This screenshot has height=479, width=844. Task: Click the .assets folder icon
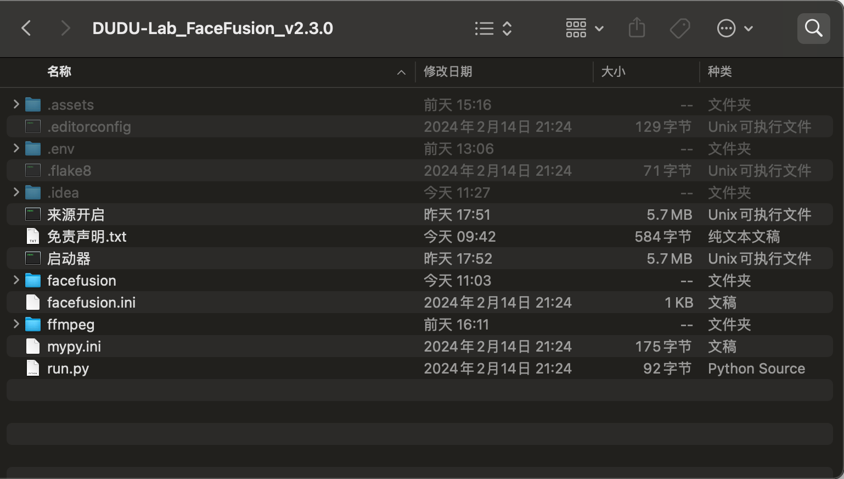coord(33,104)
